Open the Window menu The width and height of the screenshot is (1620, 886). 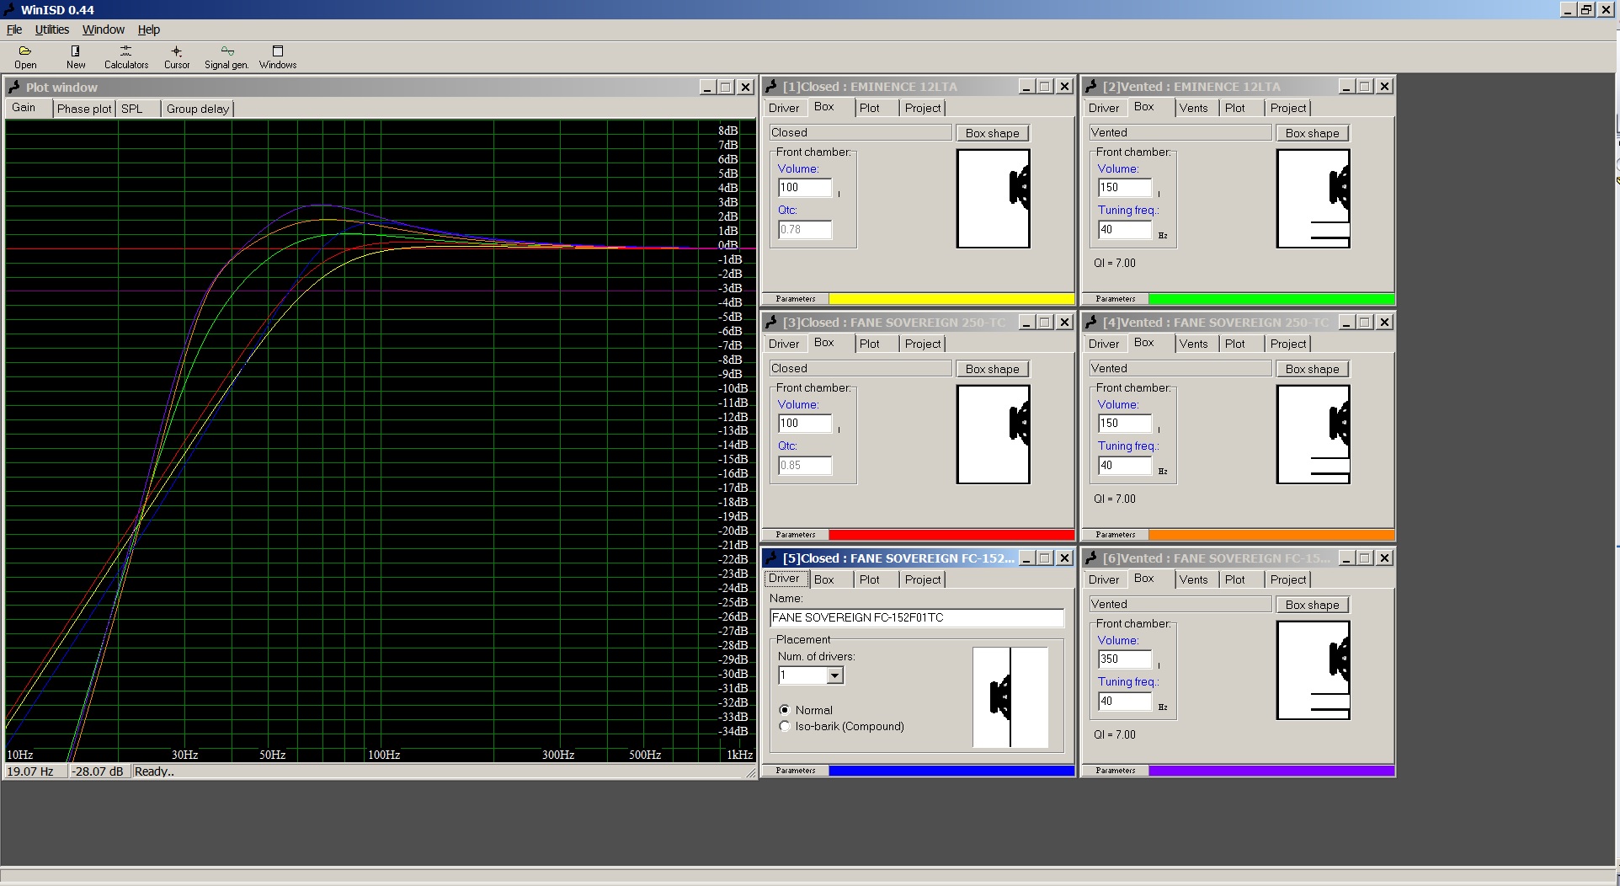point(104,29)
